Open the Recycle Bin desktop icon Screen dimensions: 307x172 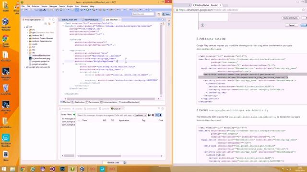pyautogui.click(x=6, y=89)
